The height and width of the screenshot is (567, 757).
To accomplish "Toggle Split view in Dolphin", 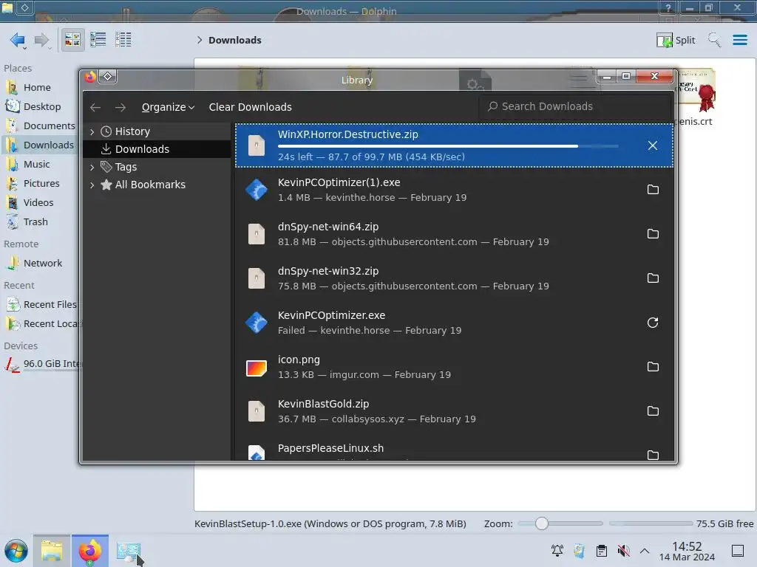I will [x=676, y=40].
